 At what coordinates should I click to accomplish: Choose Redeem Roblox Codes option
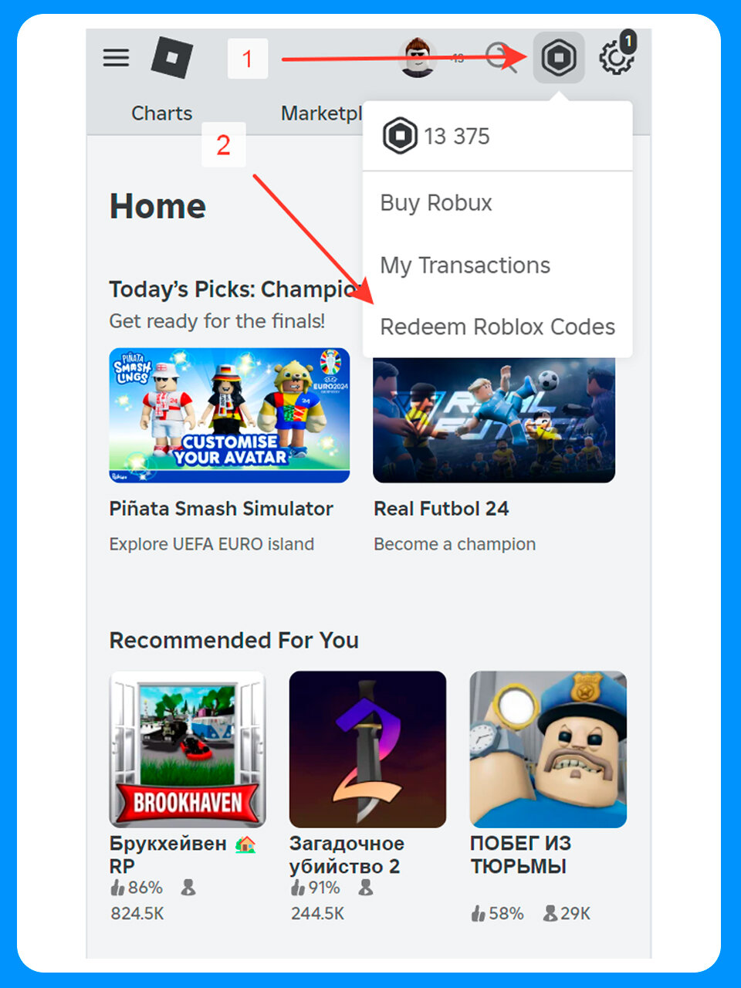click(498, 327)
